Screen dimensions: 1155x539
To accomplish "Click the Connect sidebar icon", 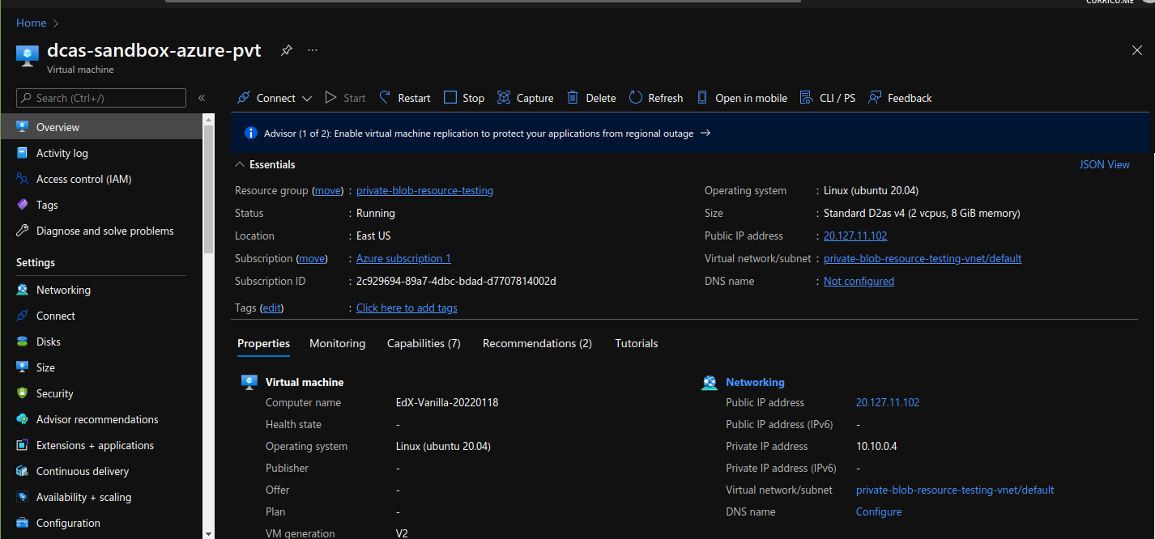I will [22, 316].
